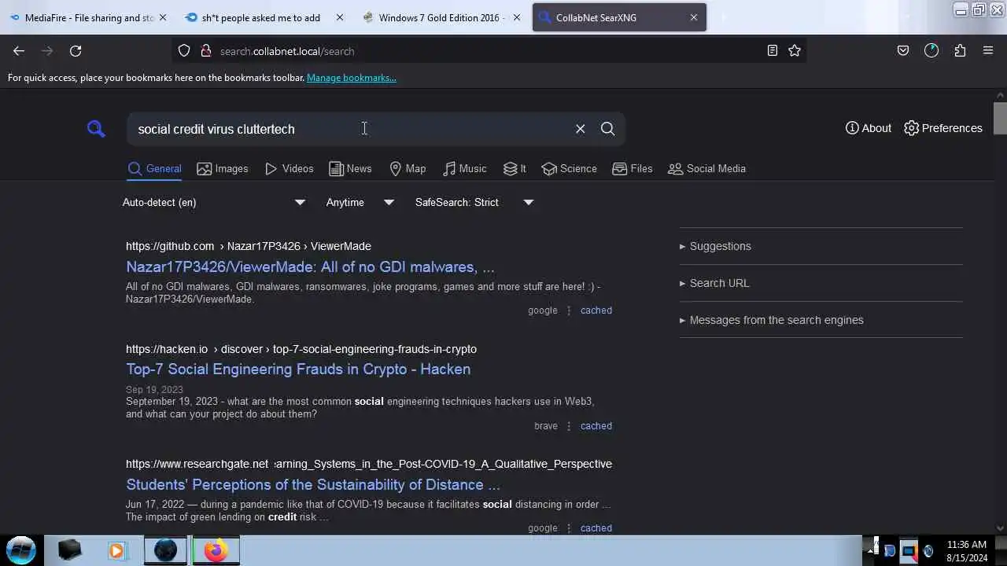This screenshot has width=1007, height=566.
Task: Switch to the Social Media category
Action: pyautogui.click(x=706, y=168)
